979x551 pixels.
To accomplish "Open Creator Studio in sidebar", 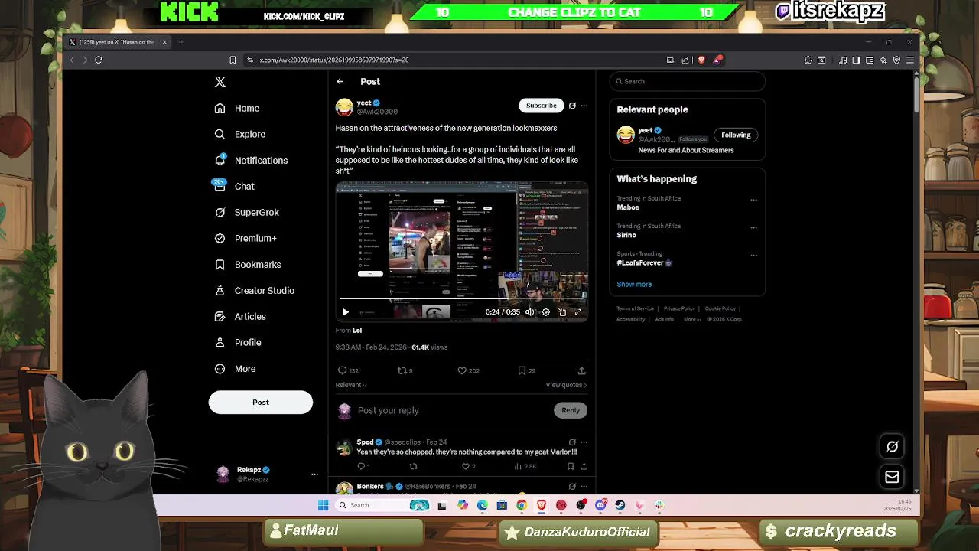I will point(254,291).
